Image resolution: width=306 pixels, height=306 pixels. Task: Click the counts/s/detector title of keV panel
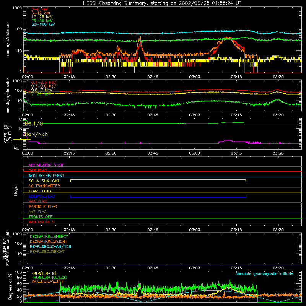(x=8, y=40)
